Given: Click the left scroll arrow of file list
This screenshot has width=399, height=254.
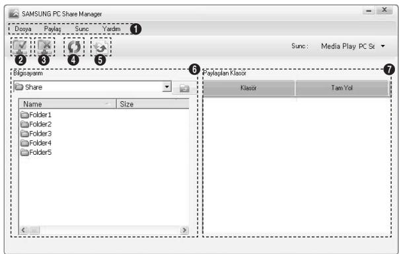Looking at the screenshot, I should point(24,230).
